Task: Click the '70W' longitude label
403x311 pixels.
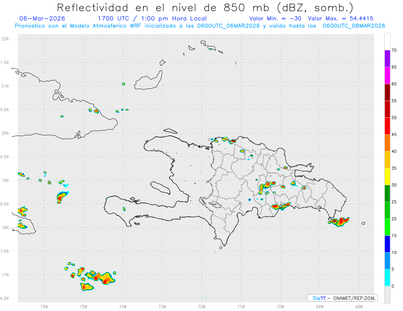Action: tap(280, 307)
